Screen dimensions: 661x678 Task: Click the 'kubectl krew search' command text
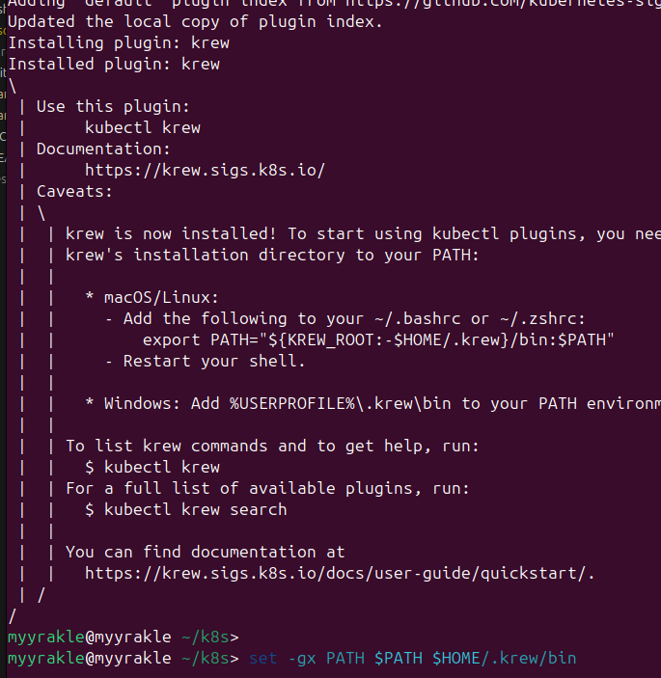click(195, 509)
